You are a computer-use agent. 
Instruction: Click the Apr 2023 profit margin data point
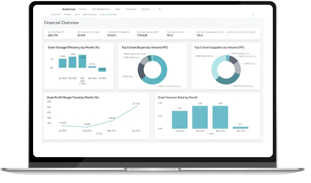[136, 107]
